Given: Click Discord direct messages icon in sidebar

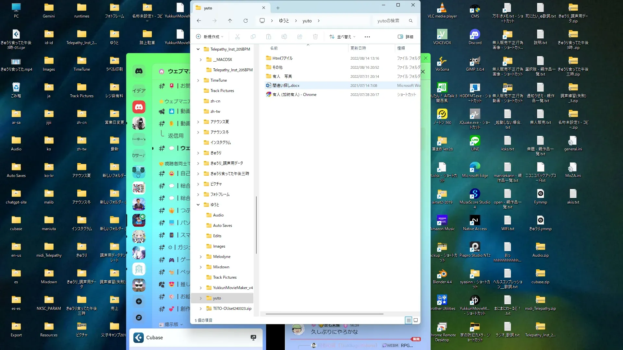Looking at the screenshot, I should (139, 71).
